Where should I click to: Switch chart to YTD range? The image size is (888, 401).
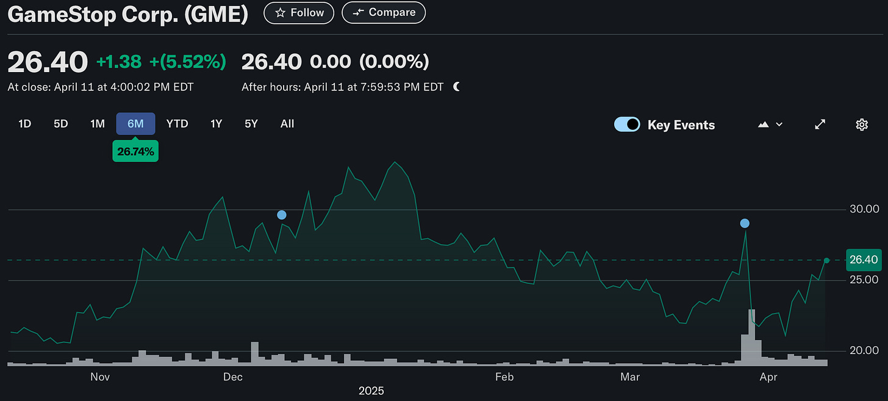(x=177, y=124)
